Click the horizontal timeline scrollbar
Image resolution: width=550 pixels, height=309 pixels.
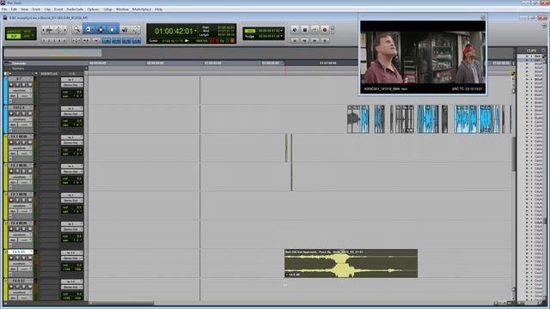point(122,304)
